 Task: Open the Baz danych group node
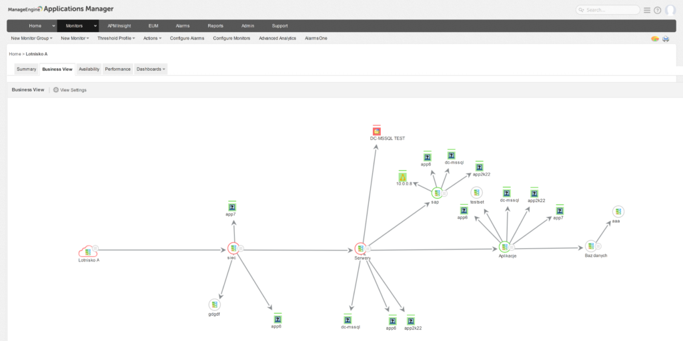click(590, 246)
